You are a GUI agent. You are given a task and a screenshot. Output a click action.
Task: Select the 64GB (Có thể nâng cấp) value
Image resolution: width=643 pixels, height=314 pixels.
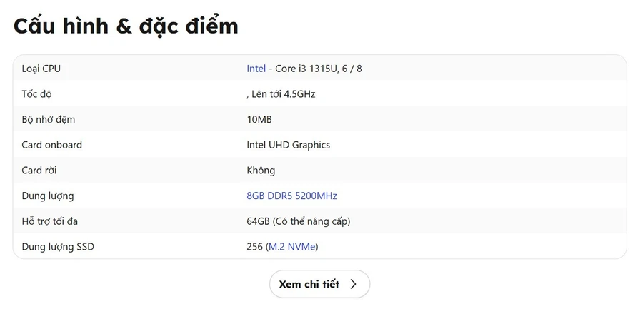299,221
